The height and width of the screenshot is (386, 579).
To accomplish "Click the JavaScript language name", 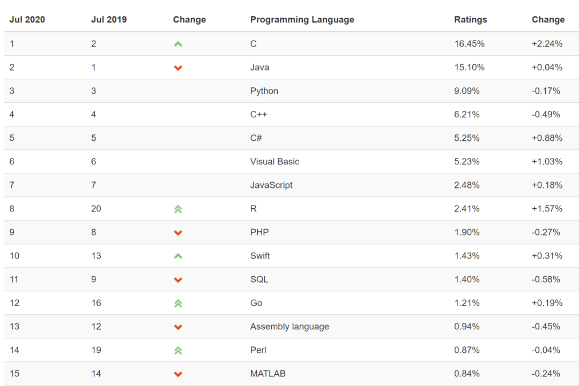I will coord(271,185).
